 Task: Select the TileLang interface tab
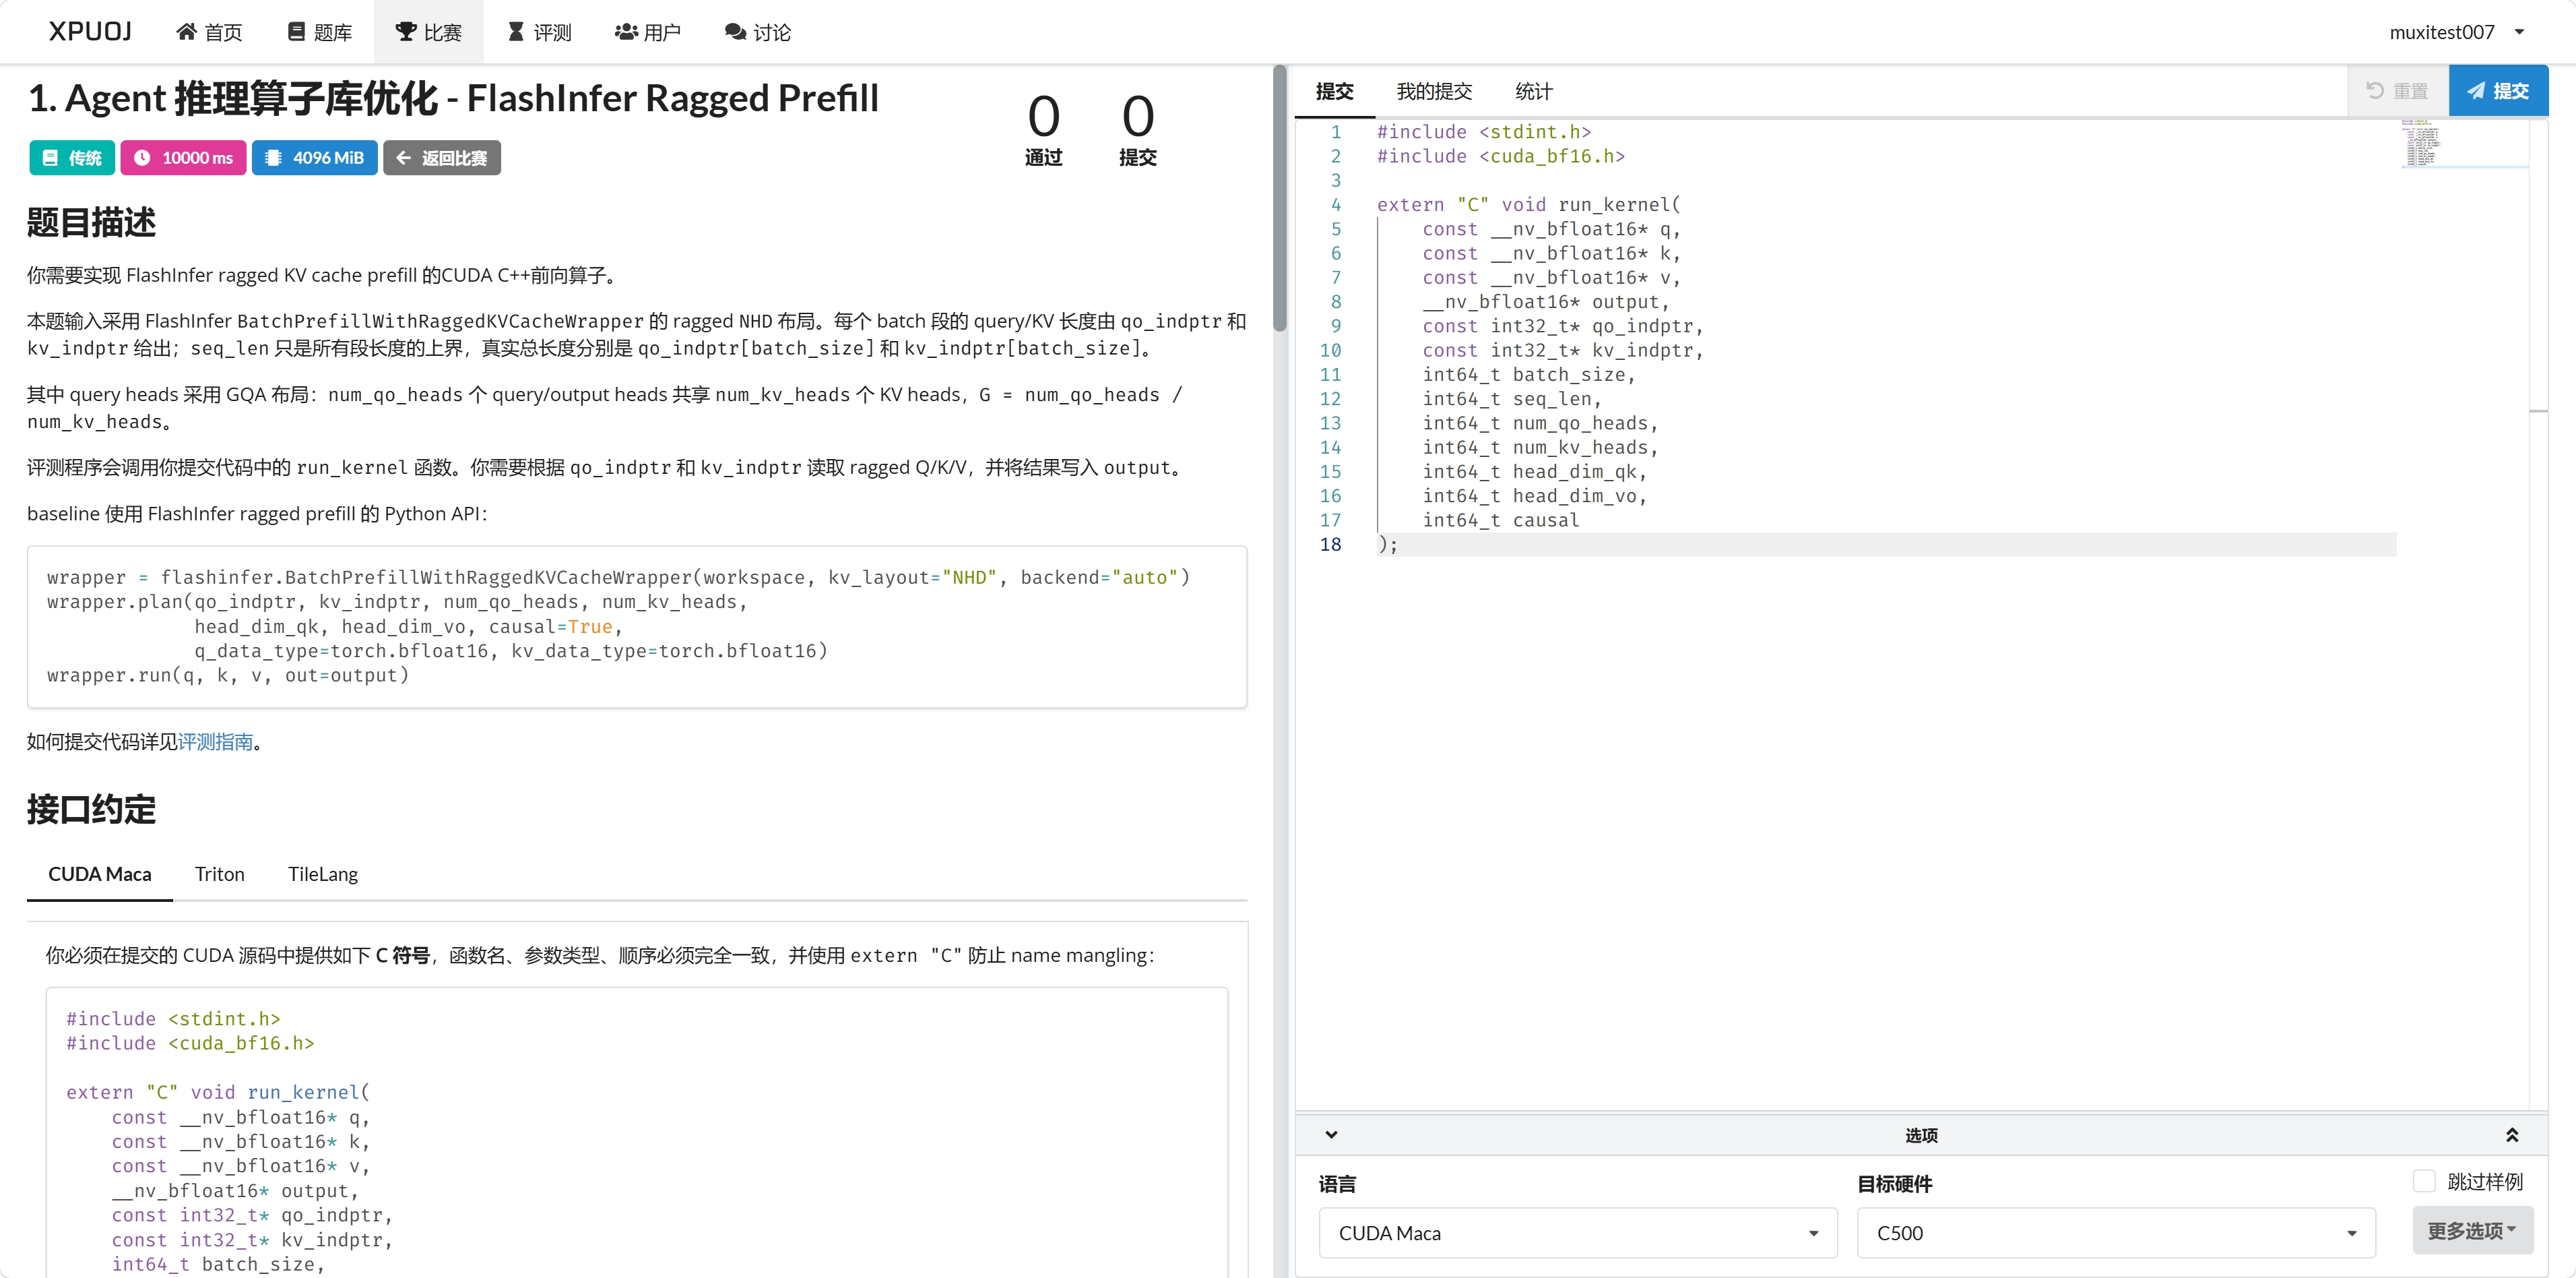[x=323, y=874]
